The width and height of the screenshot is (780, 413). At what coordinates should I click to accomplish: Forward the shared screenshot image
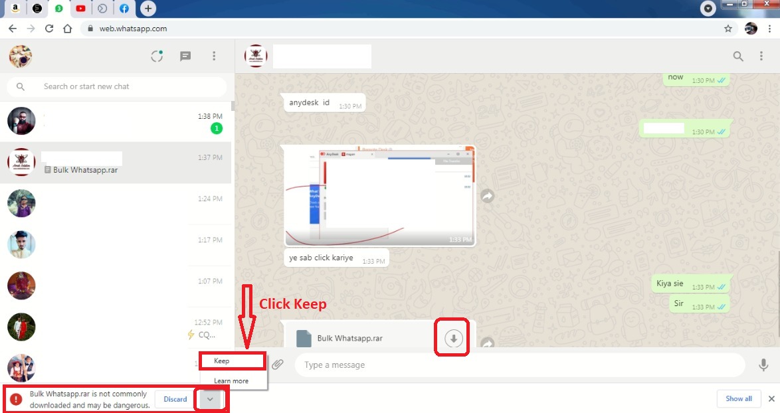pyautogui.click(x=488, y=197)
